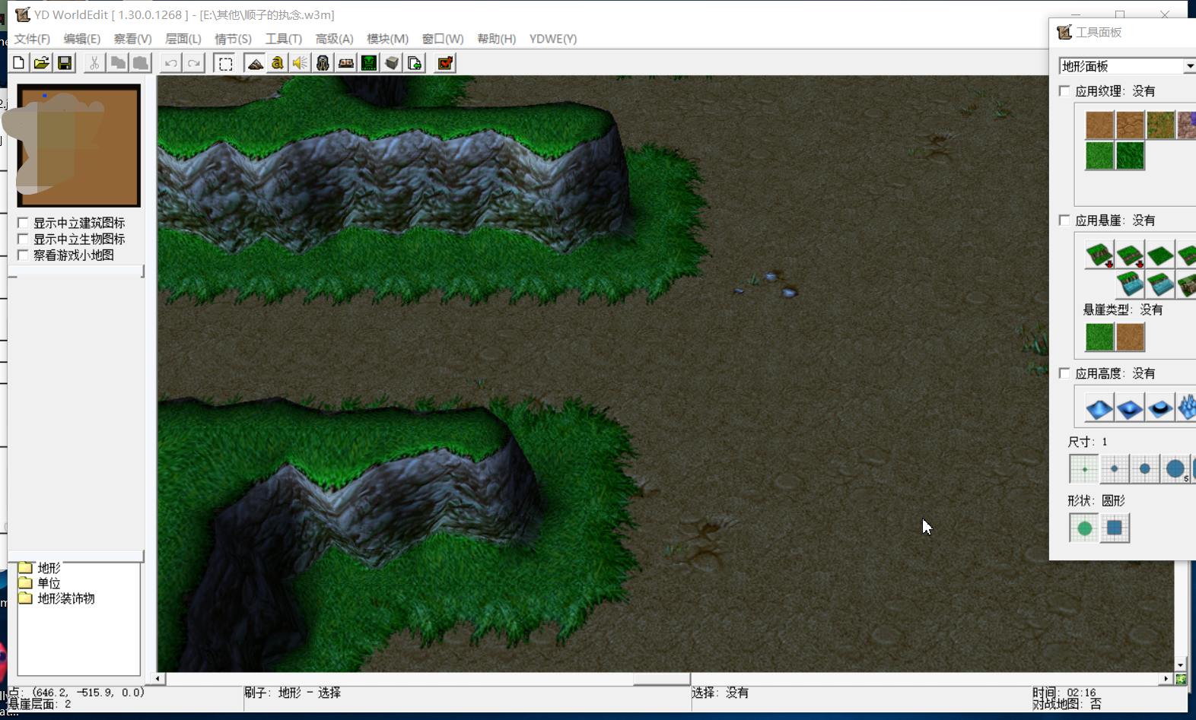The width and height of the screenshot is (1196, 720).
Task: Click the Undo arrow toolbar icon
Action: point(170,63)
